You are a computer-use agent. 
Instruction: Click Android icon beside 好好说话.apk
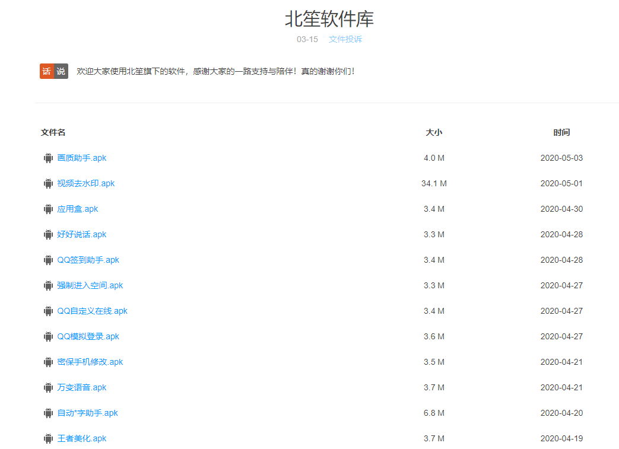coord(48,235)
